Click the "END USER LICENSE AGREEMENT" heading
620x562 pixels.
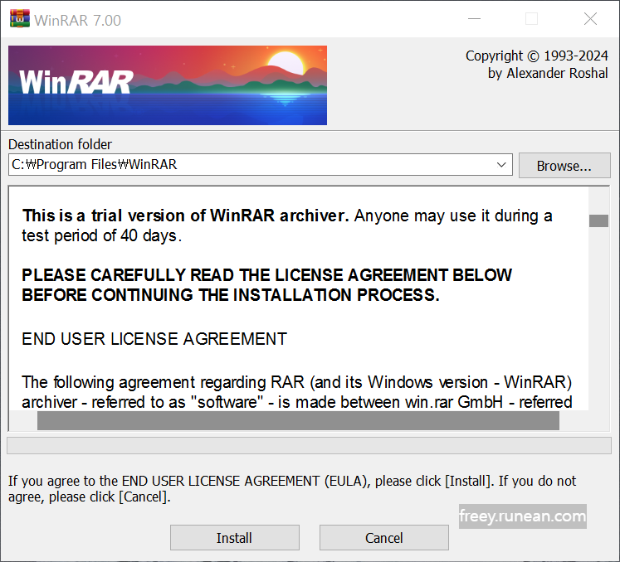tap(154, 339)
